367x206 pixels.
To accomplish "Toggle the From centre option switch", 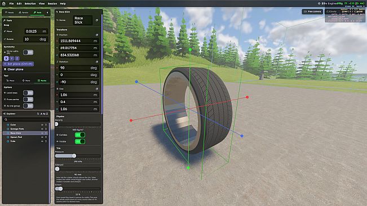I will coord(28,99).
